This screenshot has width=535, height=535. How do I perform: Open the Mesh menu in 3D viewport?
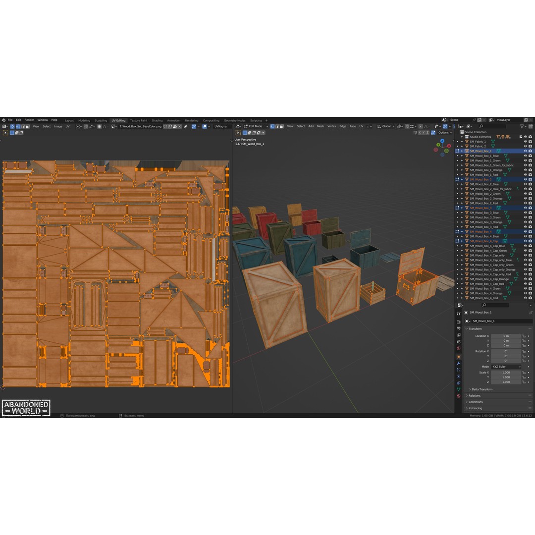(x=321, y=127)
